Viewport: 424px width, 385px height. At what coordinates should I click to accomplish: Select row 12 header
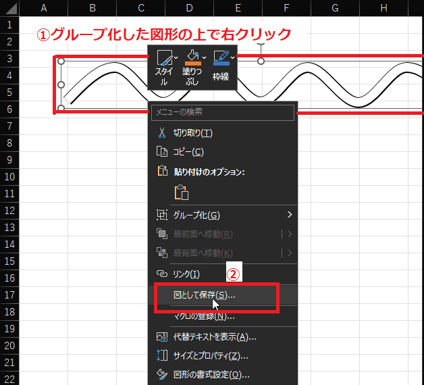coord(9,210)
